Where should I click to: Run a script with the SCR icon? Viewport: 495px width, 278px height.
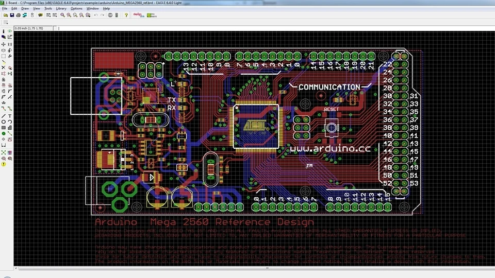pos(48,15)
